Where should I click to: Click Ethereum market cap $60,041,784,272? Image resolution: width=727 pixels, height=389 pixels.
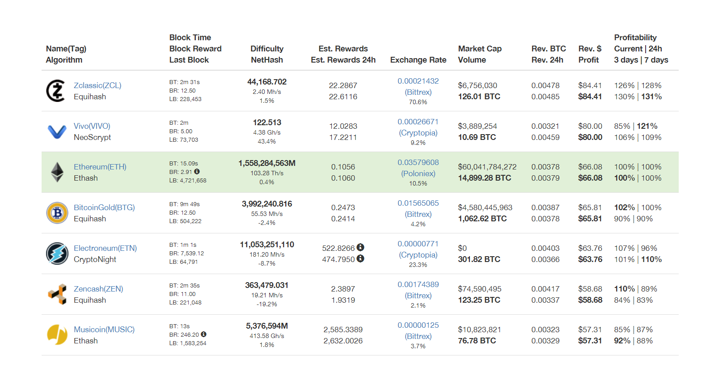[487, 167]
